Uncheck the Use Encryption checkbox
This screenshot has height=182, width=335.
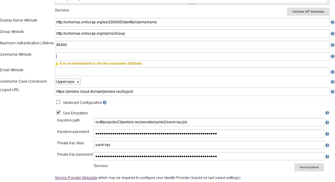[58, 113]
